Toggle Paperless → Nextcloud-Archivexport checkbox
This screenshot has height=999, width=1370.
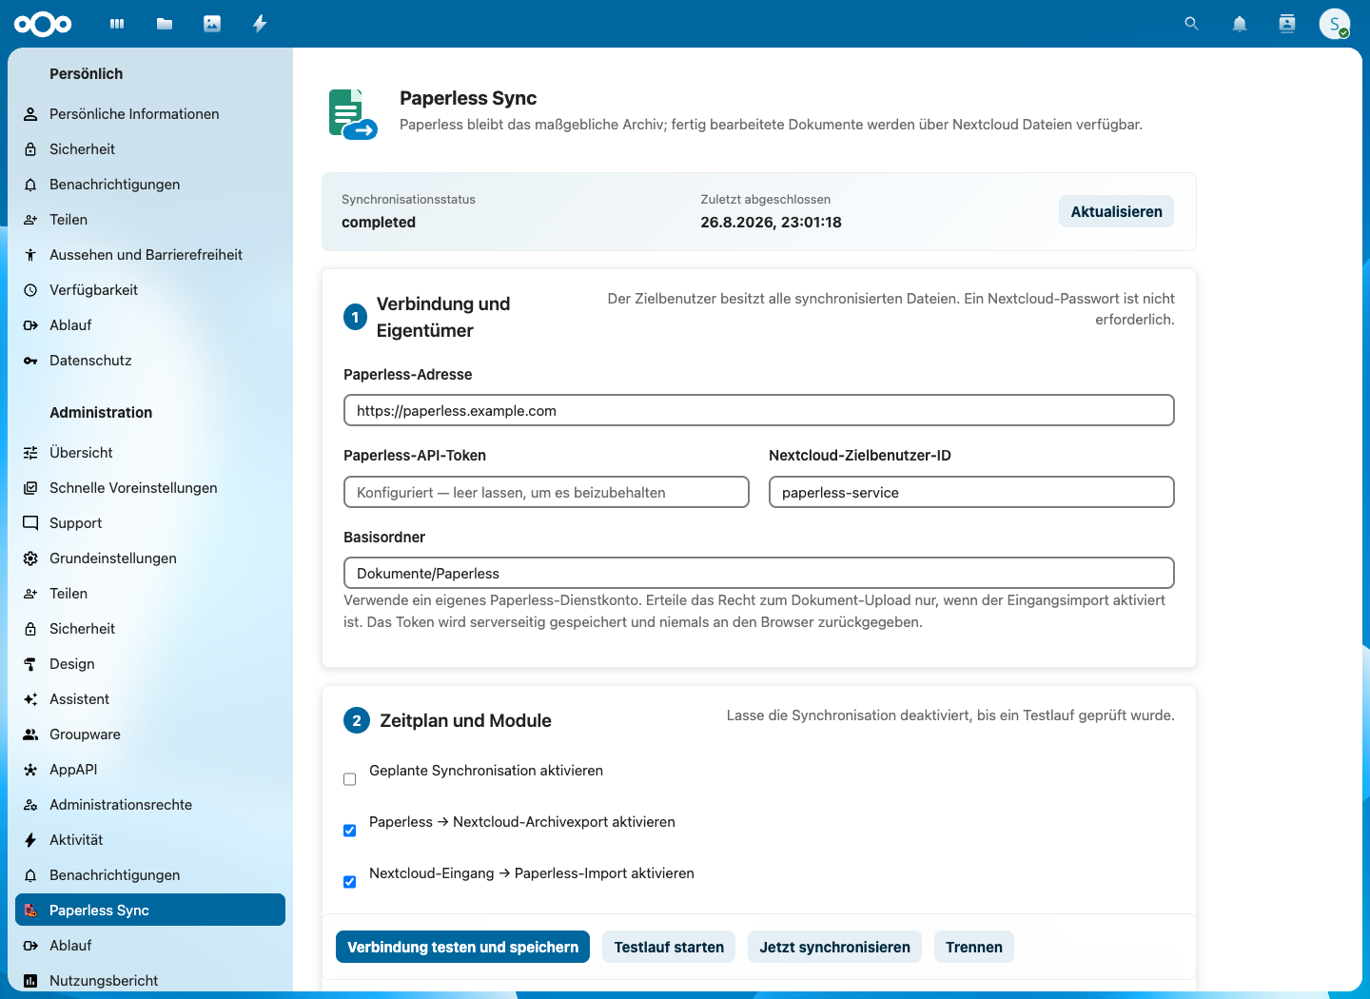349,831
